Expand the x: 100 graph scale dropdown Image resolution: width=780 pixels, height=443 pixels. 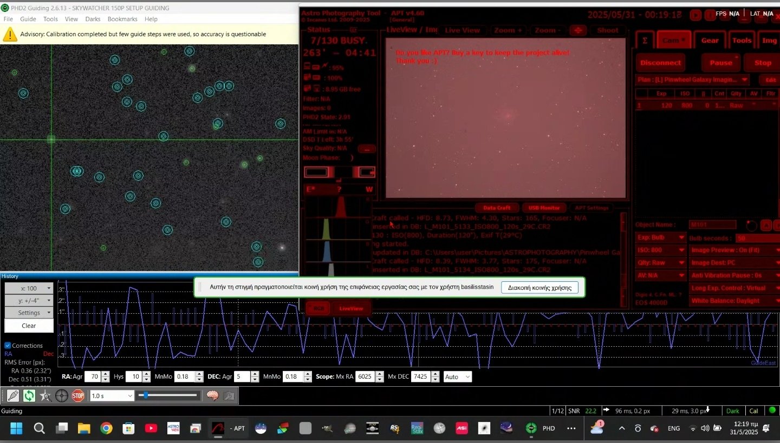click(29, 288)
